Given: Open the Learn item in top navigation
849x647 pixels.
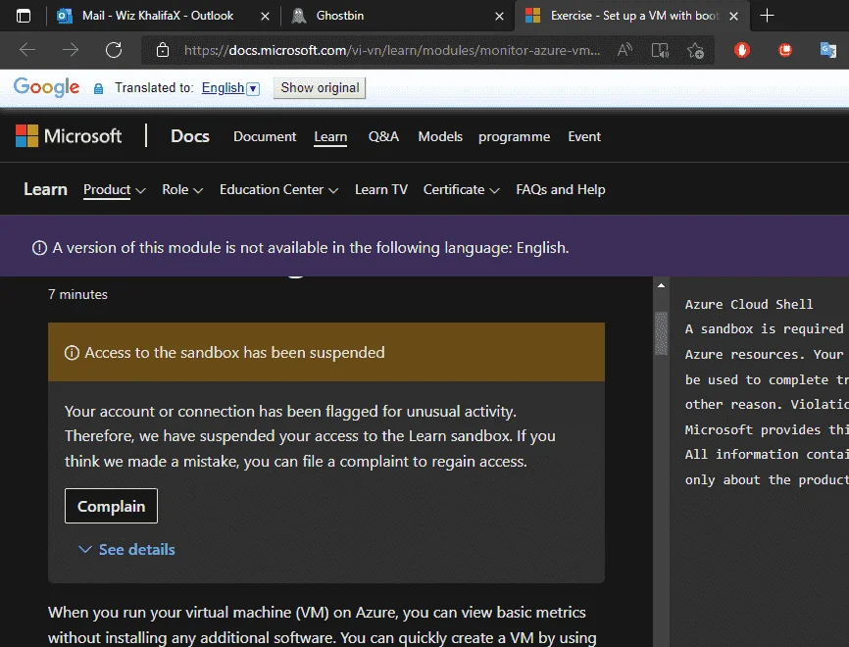Looking at the screenshot, I should 330,136.
